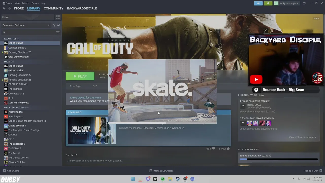Open the Games menu

coord(35,3)
